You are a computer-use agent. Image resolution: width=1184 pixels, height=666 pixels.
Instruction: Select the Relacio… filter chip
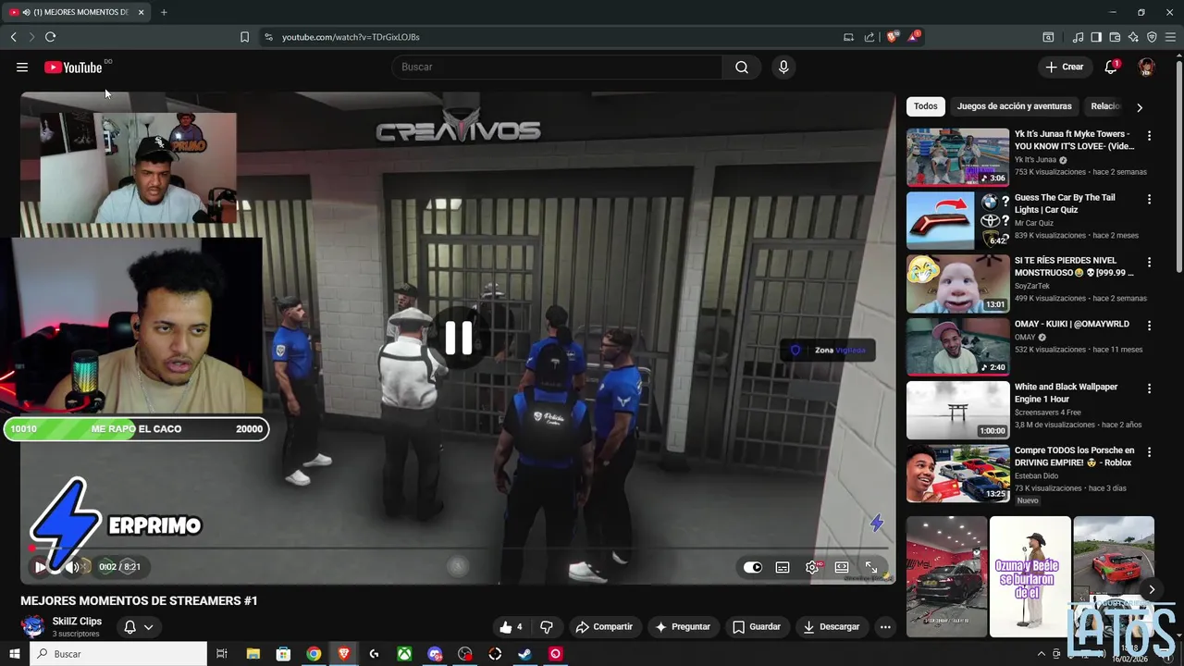coord(1105,106)
